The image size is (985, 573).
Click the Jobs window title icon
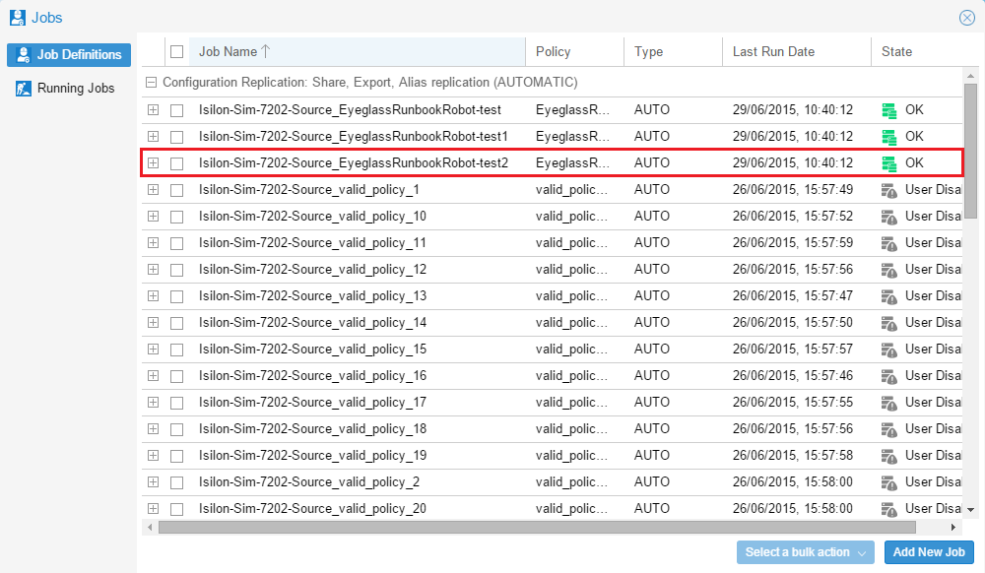tap(18, 18)
